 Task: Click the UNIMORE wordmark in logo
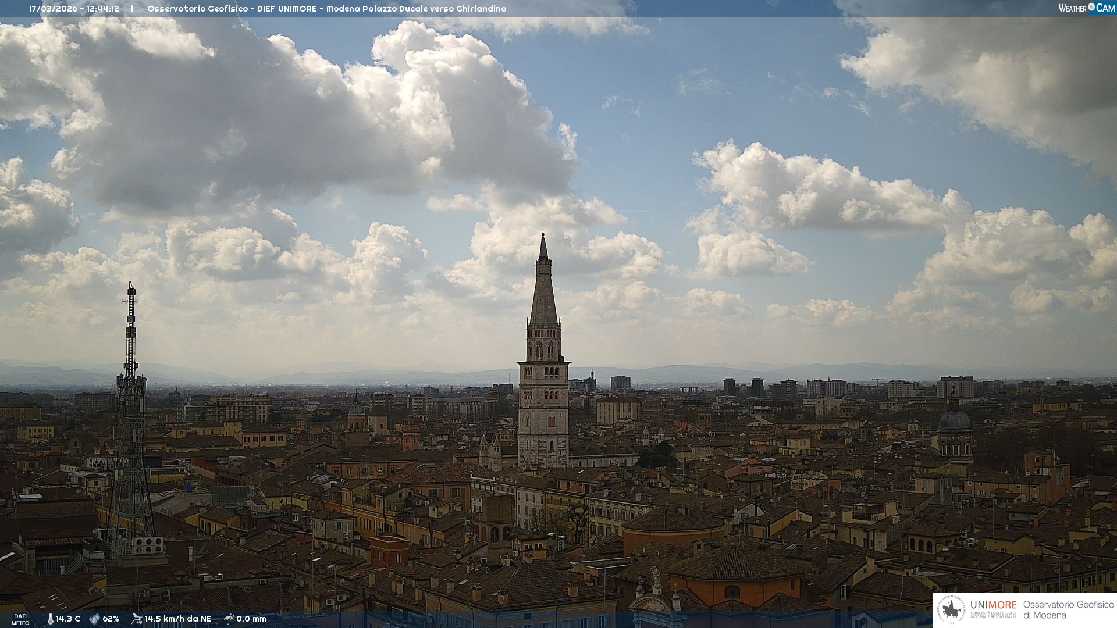click(x=993, y=605)
